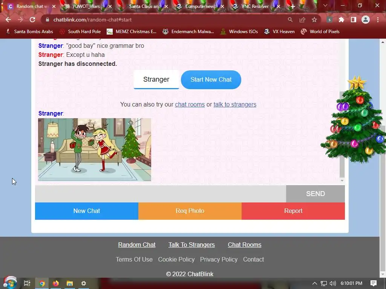
Task: Toggle the browser side panel
Action: coord(354,20)
